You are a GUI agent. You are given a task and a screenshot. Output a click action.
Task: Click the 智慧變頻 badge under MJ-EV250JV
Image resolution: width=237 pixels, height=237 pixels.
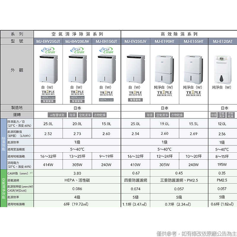coord(136,100)
